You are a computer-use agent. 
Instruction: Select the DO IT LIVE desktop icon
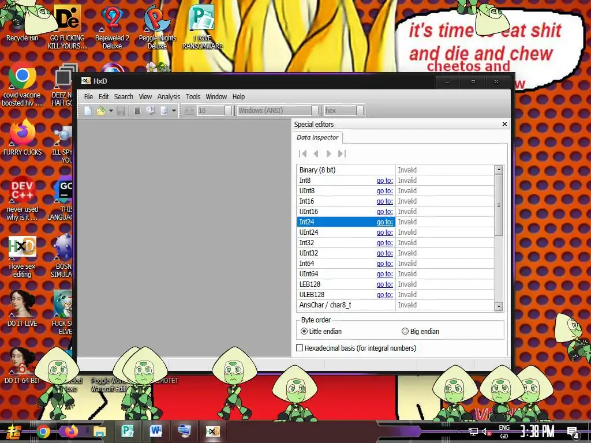tap(22, 309)
